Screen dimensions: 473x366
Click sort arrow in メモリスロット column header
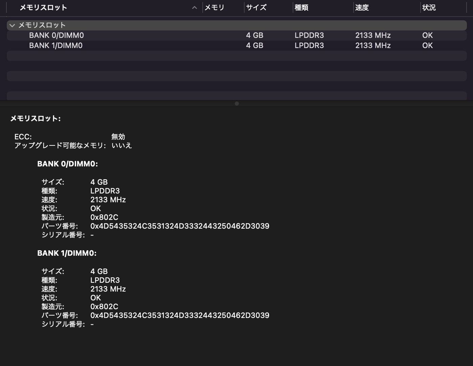point(195,7)
